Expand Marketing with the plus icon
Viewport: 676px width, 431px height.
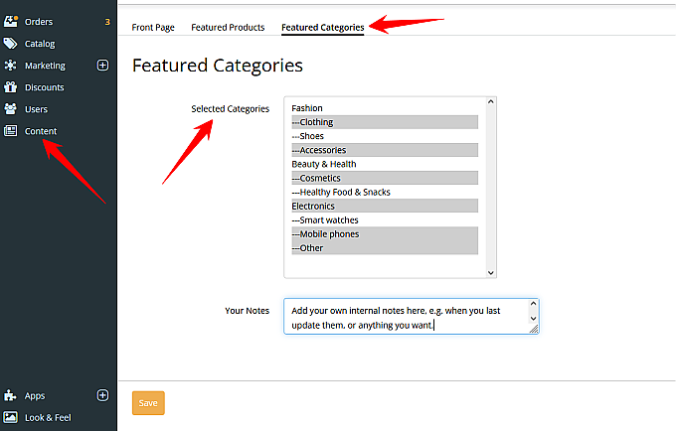point(102,65)
